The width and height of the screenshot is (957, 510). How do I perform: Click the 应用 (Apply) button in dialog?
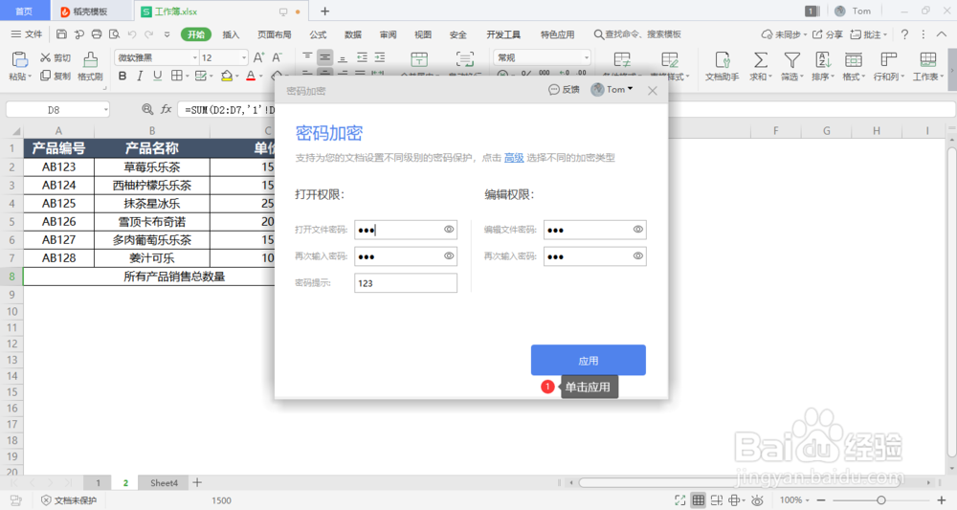click(x=589, y=360)
